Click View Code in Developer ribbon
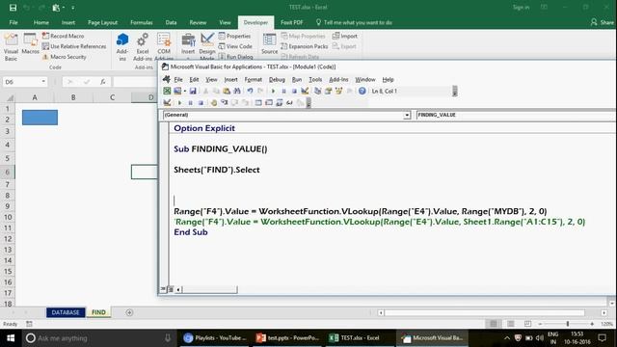 (x=235, y=46)
